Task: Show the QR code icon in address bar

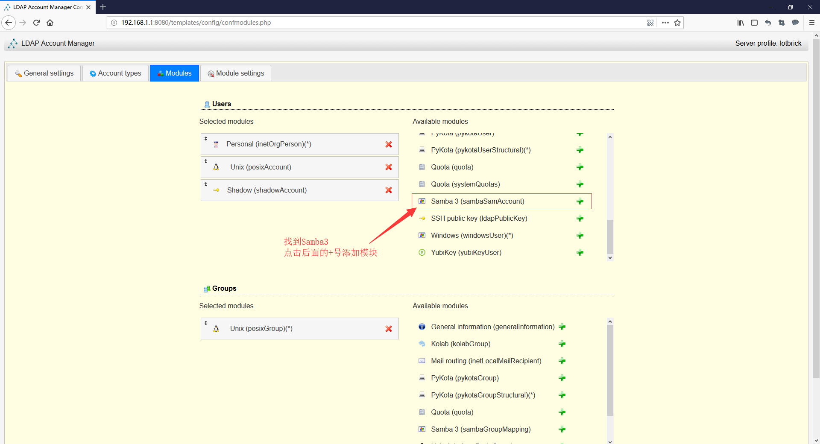Action: (650, 23)
